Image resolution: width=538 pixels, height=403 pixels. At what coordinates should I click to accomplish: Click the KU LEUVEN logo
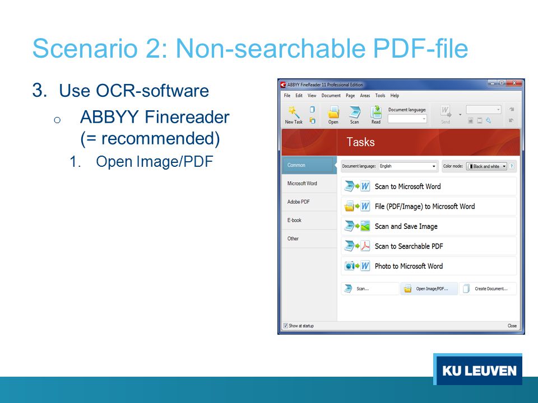(x=477, y=369)
